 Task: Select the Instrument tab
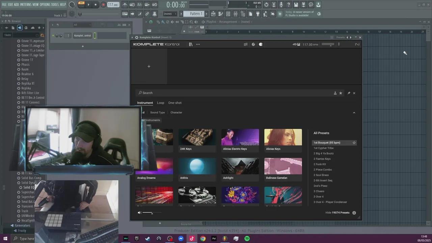point(145,103)
